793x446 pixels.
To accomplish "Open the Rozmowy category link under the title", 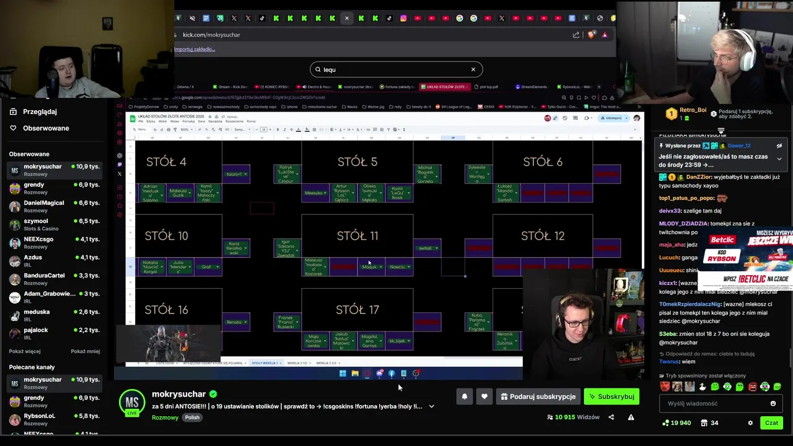I will [x=165, y=418].
